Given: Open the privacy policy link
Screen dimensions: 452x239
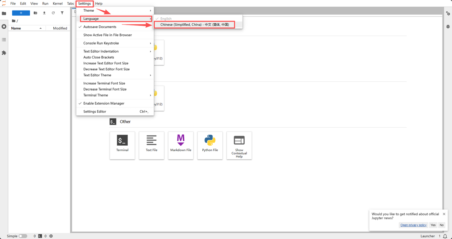Looking at the screenshot, I should [x=413, y=225].
